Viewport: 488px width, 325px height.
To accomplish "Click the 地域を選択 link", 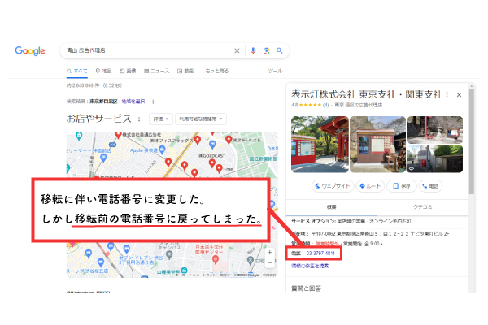I will [133, 102].
